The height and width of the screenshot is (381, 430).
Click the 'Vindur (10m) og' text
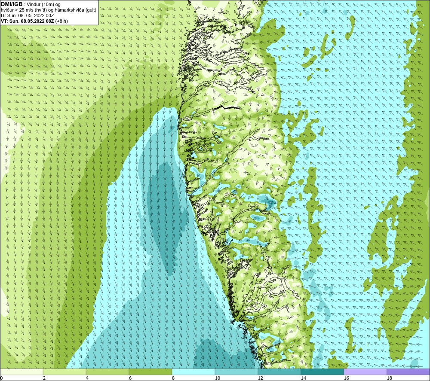click(43, 5)
